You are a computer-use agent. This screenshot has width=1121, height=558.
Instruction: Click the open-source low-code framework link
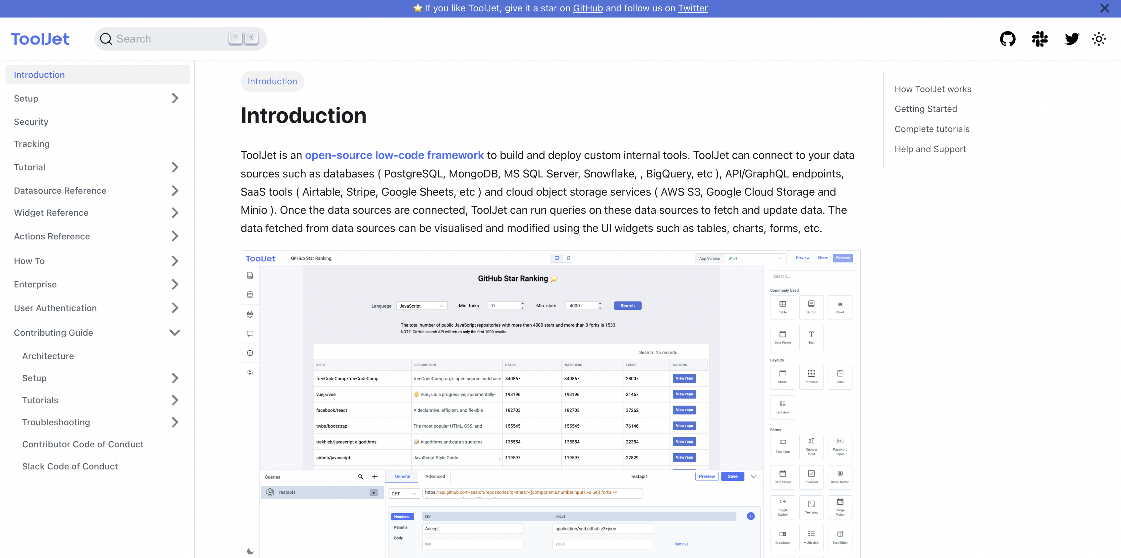(394, 155)
